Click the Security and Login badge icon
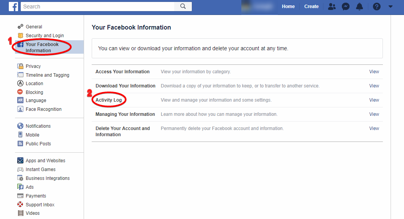The image size is (404, 219). pos(20,35)
